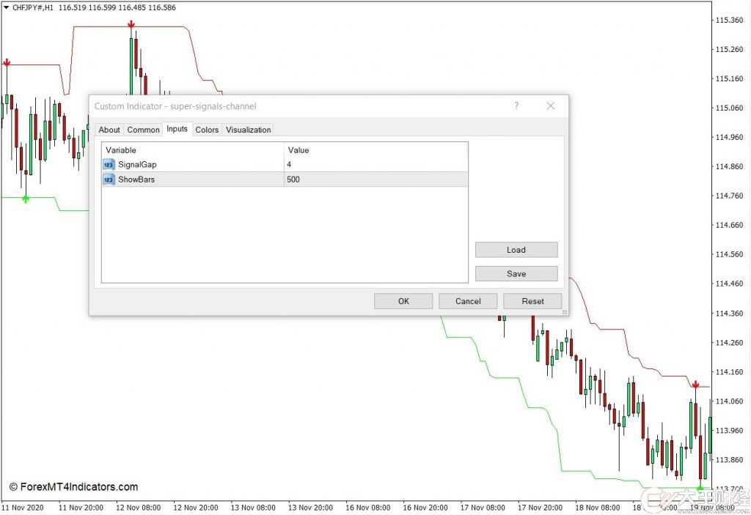Select the ShowBars variable icon
Image resolution: width=751 pixels, height=515 pixels.
coord(109,179)
